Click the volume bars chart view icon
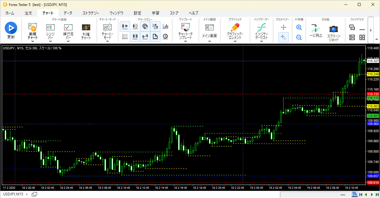The height and width of the screenshot is (198, 380). [x=165, y=26]
